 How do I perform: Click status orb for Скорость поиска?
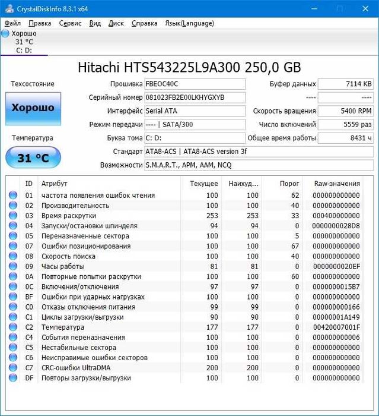tap(12, 256)
